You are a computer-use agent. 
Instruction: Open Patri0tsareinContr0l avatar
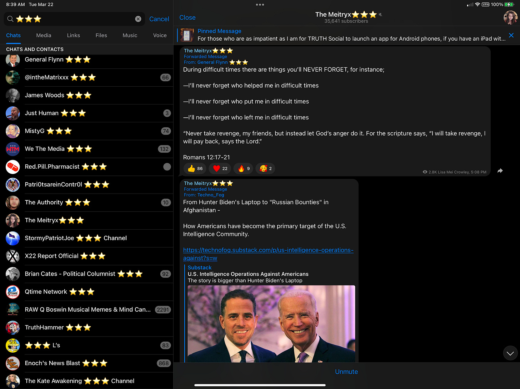[13, 184]
